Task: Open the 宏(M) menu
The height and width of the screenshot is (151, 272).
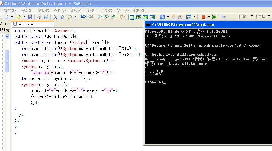Action: (x=91, y=11)
